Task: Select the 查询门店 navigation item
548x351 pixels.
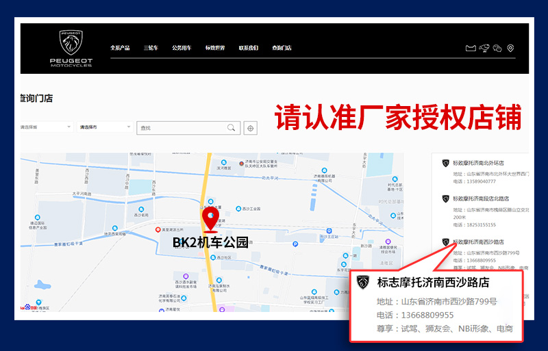Action: coord(282,48)
